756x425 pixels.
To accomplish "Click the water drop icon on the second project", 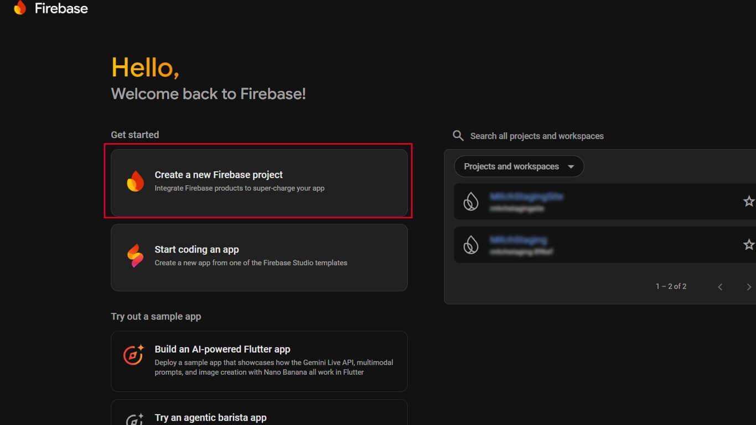I will (472, 244).
